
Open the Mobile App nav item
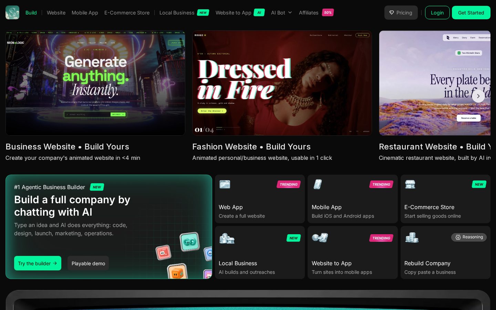85,13
